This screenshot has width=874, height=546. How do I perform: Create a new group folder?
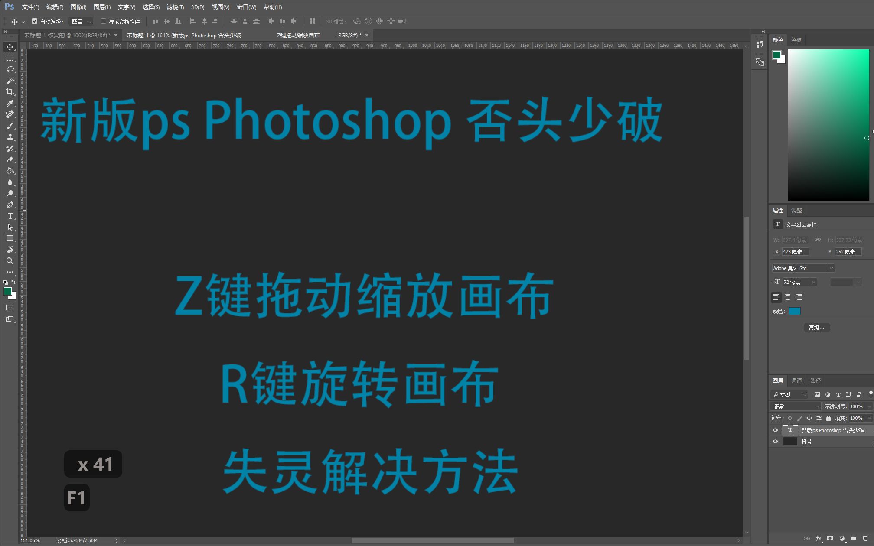[853, 539]
